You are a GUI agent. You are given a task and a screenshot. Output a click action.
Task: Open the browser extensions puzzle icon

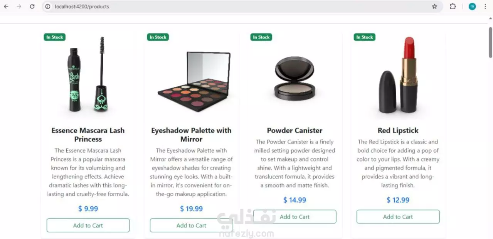pyautogui.click(x=453, y=7)
